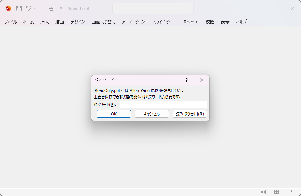Switch to Slide Sorter view icon

(x=263, y=192)
